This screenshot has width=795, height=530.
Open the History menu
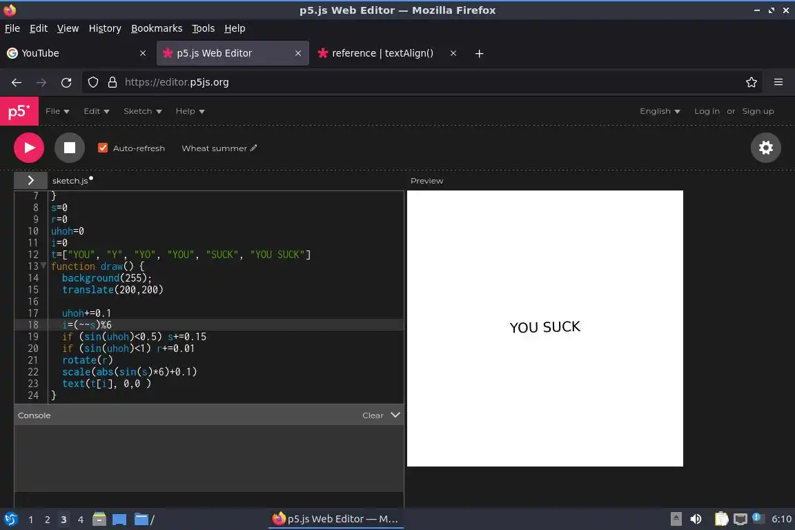105,28
